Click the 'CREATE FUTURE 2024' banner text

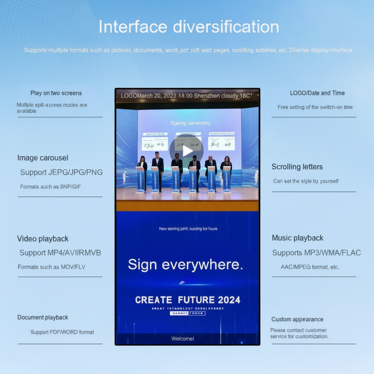pyautogui.click(x=188, y=300)
